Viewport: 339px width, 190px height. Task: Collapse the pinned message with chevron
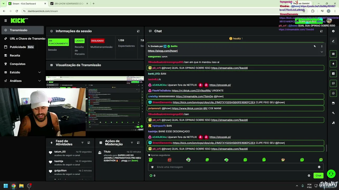coord(322,52)
